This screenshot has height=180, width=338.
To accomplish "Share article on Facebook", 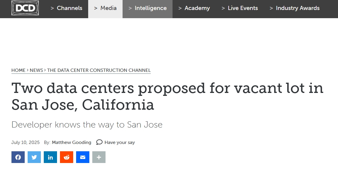I will (18, 157).
